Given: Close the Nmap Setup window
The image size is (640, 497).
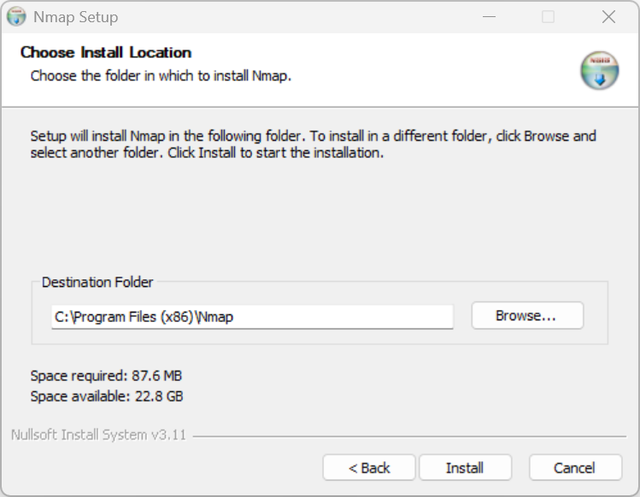Looking at the screenshot, I should tap(608, 17).
